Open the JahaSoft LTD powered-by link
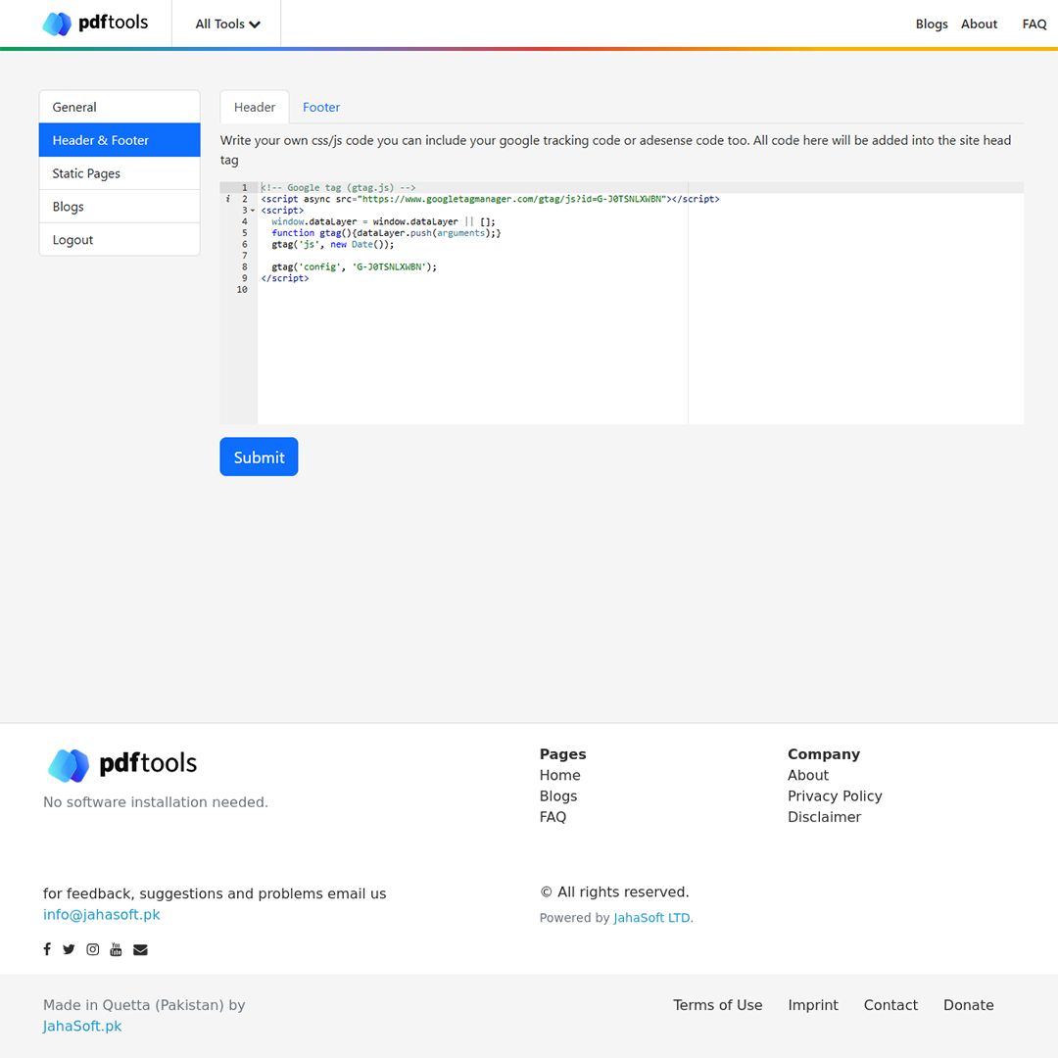Screen dimensions: 1058x1058 click(x=652, y=918)
